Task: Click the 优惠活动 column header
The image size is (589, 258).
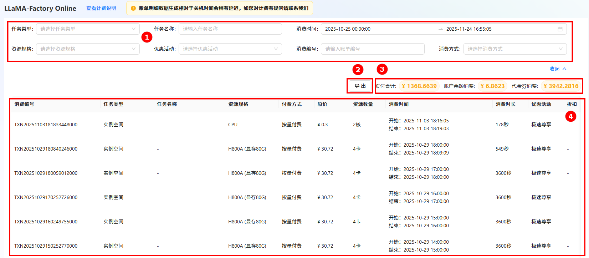Action: click(541, 104)
